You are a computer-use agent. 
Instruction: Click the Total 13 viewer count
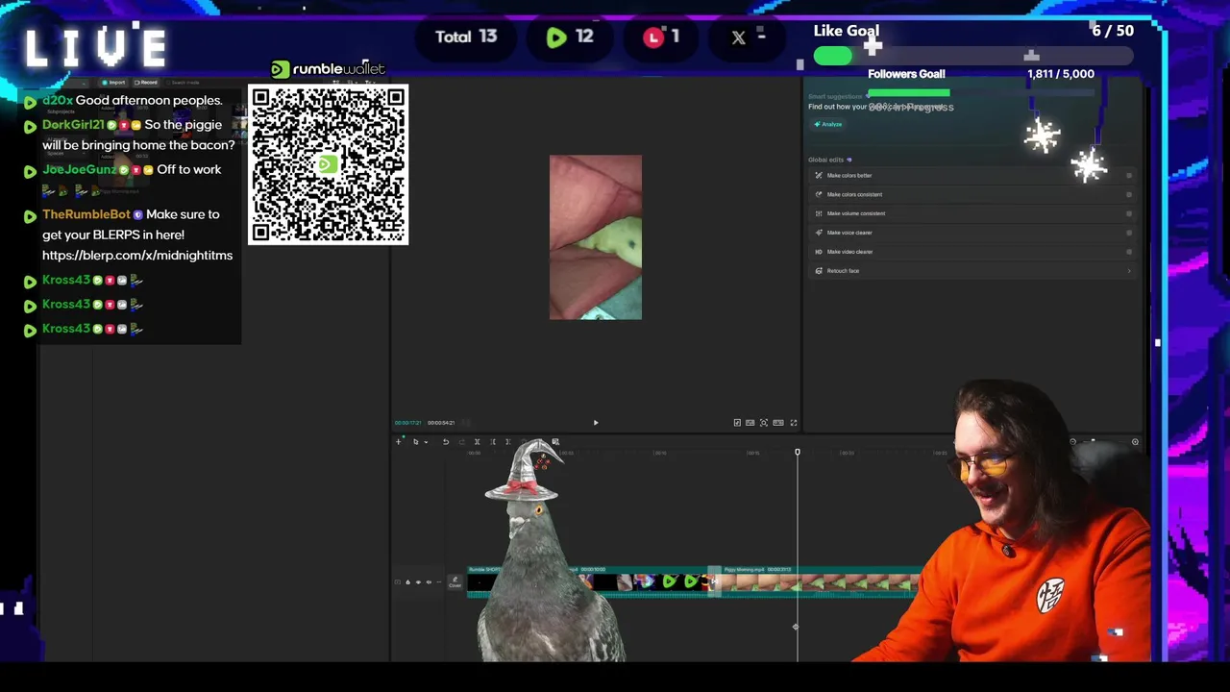466,37
